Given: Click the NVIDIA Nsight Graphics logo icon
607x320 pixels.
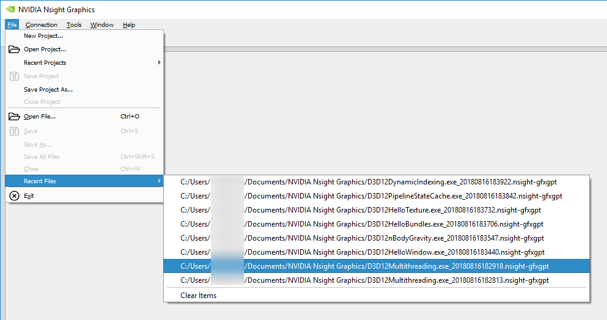Looking at the screenshot, I should [x=10, y=10].
